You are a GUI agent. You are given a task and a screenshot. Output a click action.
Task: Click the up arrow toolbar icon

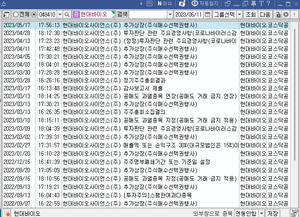(294, 14)
